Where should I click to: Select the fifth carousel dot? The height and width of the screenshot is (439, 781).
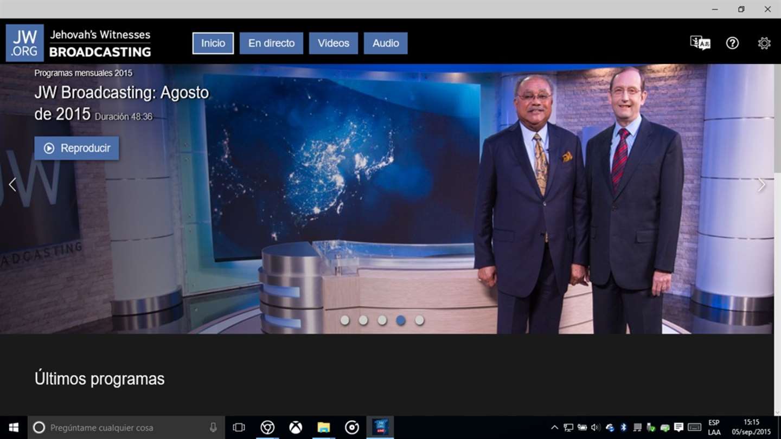pos(419,320)
